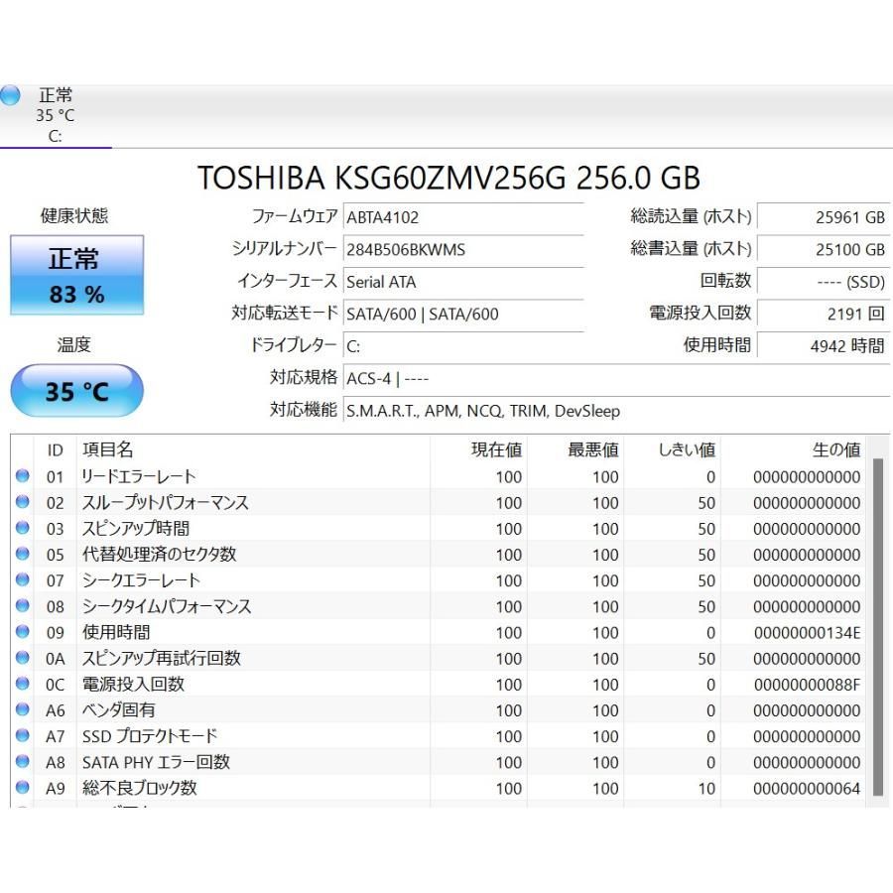
Task: Click the blue status dot for row A9
Action: tap(23, 788)
